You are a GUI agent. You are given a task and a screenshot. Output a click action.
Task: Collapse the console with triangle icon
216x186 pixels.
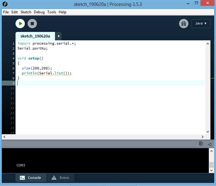pyautogui.click(x=210, y=144)
